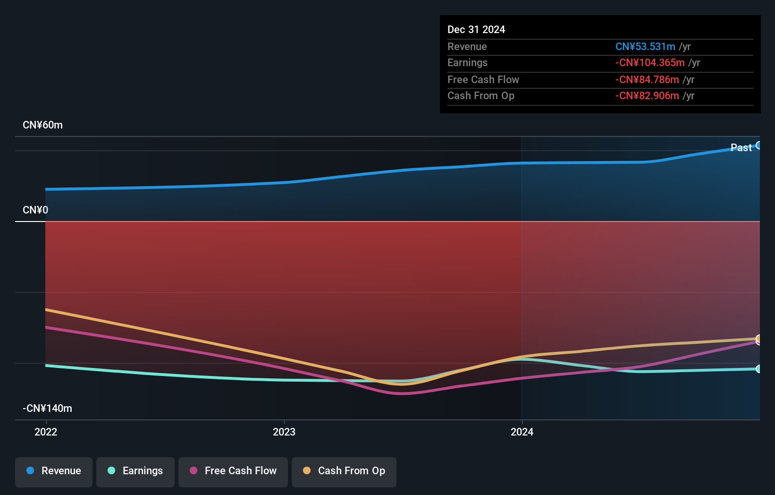Toggle the Earnings legend button
The width and height of the screenshot is (775, 495).
click(x=135, y=472)
